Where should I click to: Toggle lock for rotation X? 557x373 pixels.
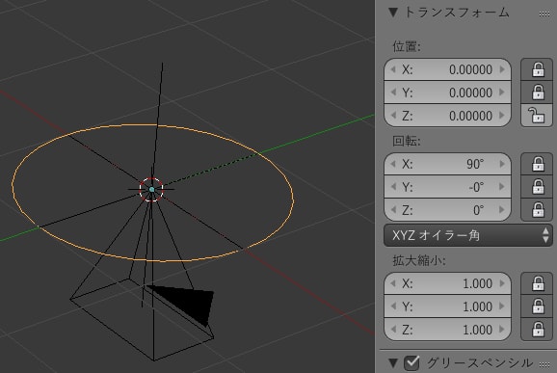pos(537,164)
